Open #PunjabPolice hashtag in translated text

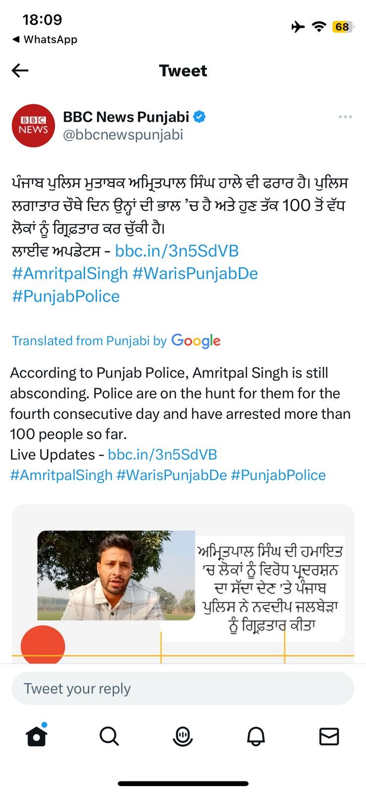278,475
